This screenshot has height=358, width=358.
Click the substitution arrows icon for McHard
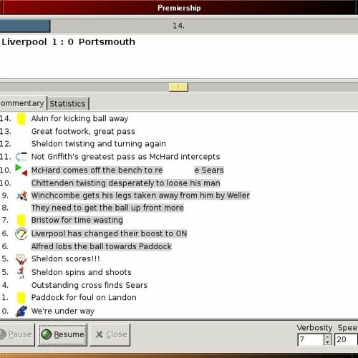(21, 170)
